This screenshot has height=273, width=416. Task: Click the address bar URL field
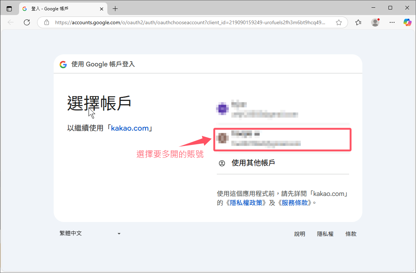click(x=189, y=22)
